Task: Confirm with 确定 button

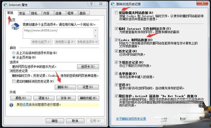Action: (55, 121)
